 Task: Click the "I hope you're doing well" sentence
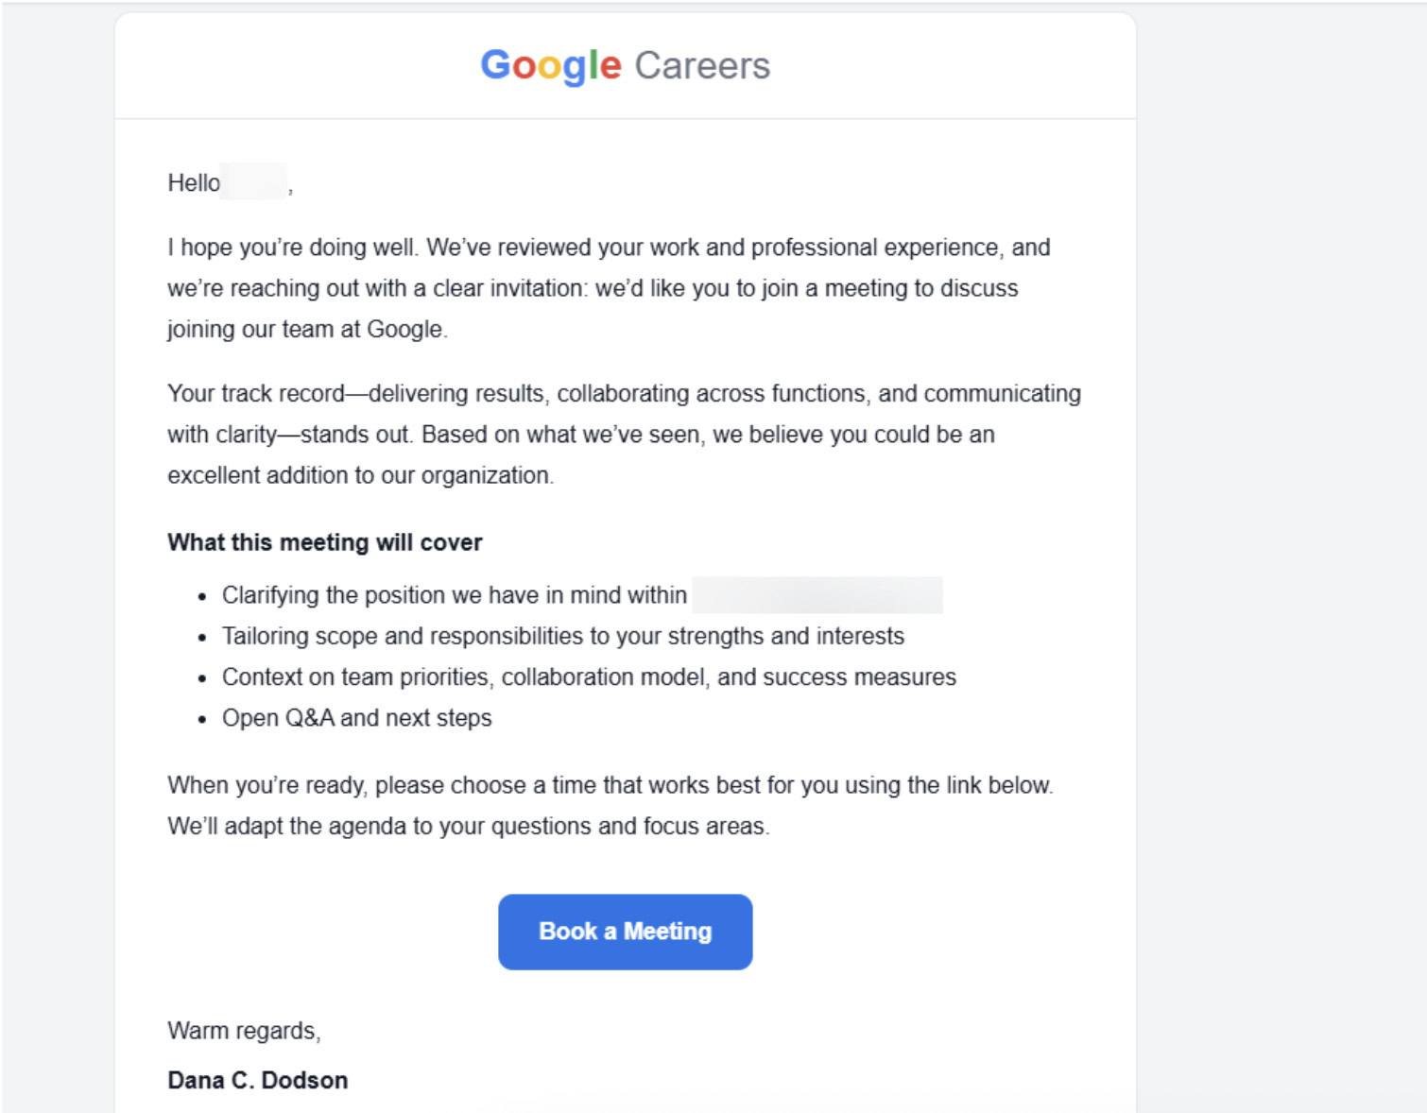293,248
